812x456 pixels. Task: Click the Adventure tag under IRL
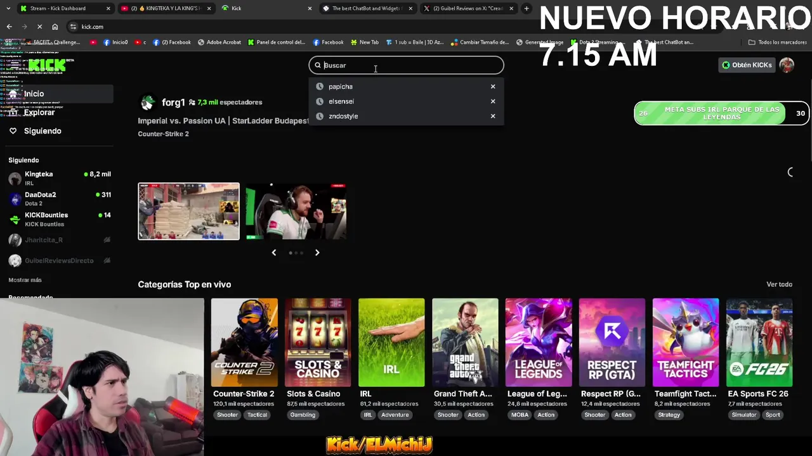[395, 415]
